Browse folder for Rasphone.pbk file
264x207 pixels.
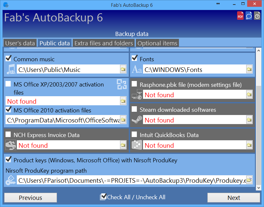point(249,94)
